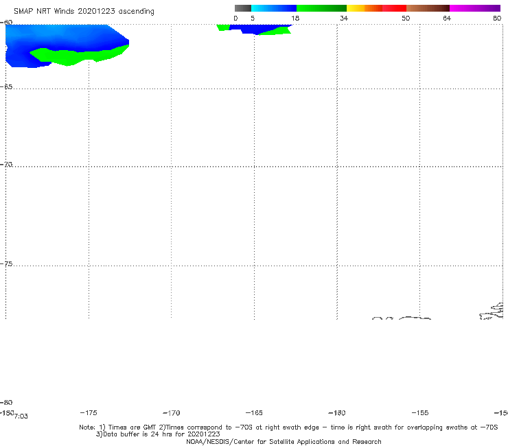
Task: Click the '64' label under the color bar
Action: tap(447, 18)
